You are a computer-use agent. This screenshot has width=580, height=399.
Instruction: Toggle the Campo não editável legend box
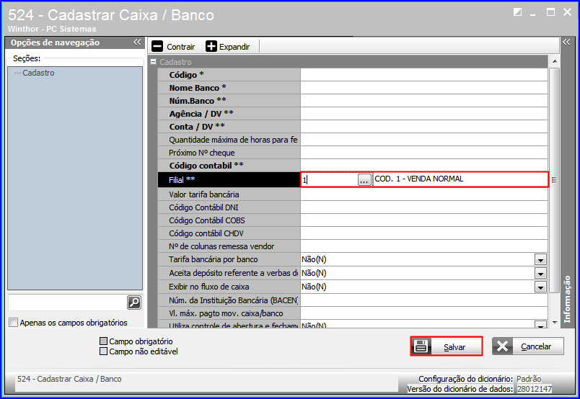[104, 351]
